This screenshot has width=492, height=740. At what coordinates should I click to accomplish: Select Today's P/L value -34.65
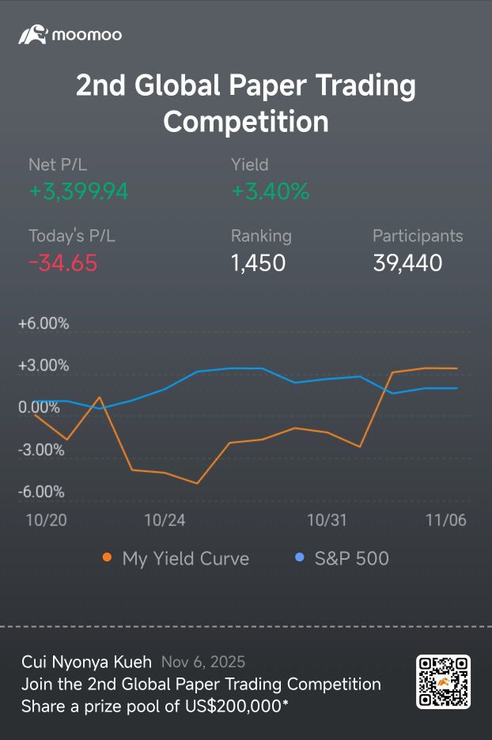(x=63, y=262)
